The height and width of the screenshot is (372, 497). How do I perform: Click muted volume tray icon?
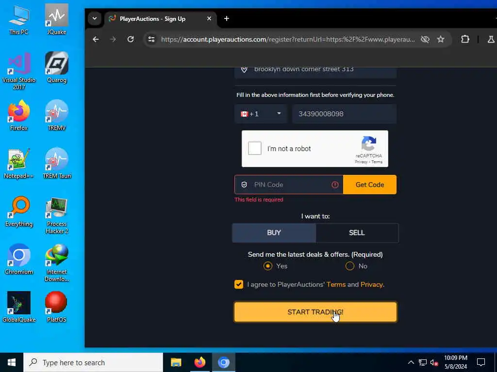434,362
